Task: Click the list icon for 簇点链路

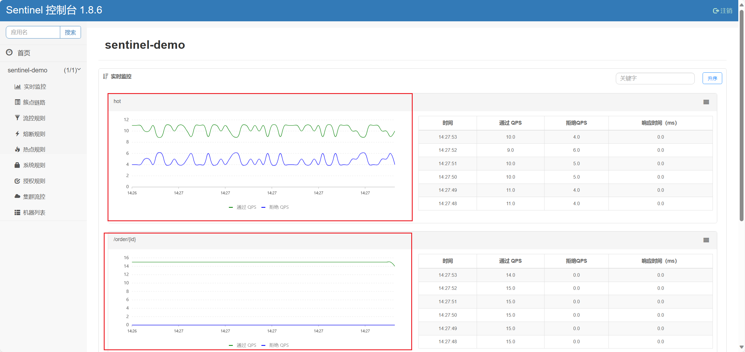Action: click(18, 102)
